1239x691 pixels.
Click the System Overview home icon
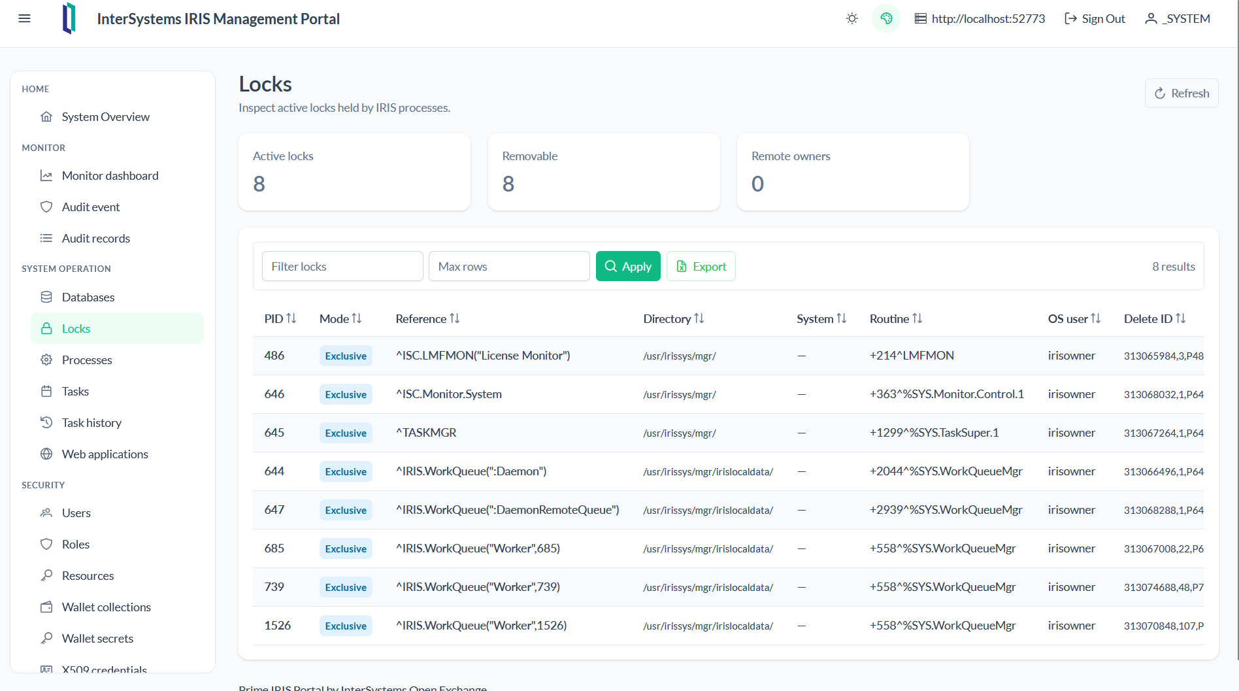click(x=46, y=116)
